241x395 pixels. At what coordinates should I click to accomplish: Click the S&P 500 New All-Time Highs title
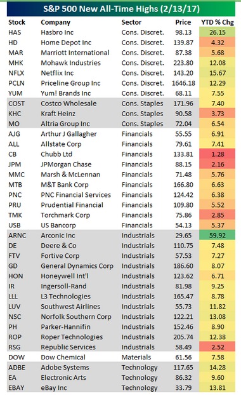[121, 9]
